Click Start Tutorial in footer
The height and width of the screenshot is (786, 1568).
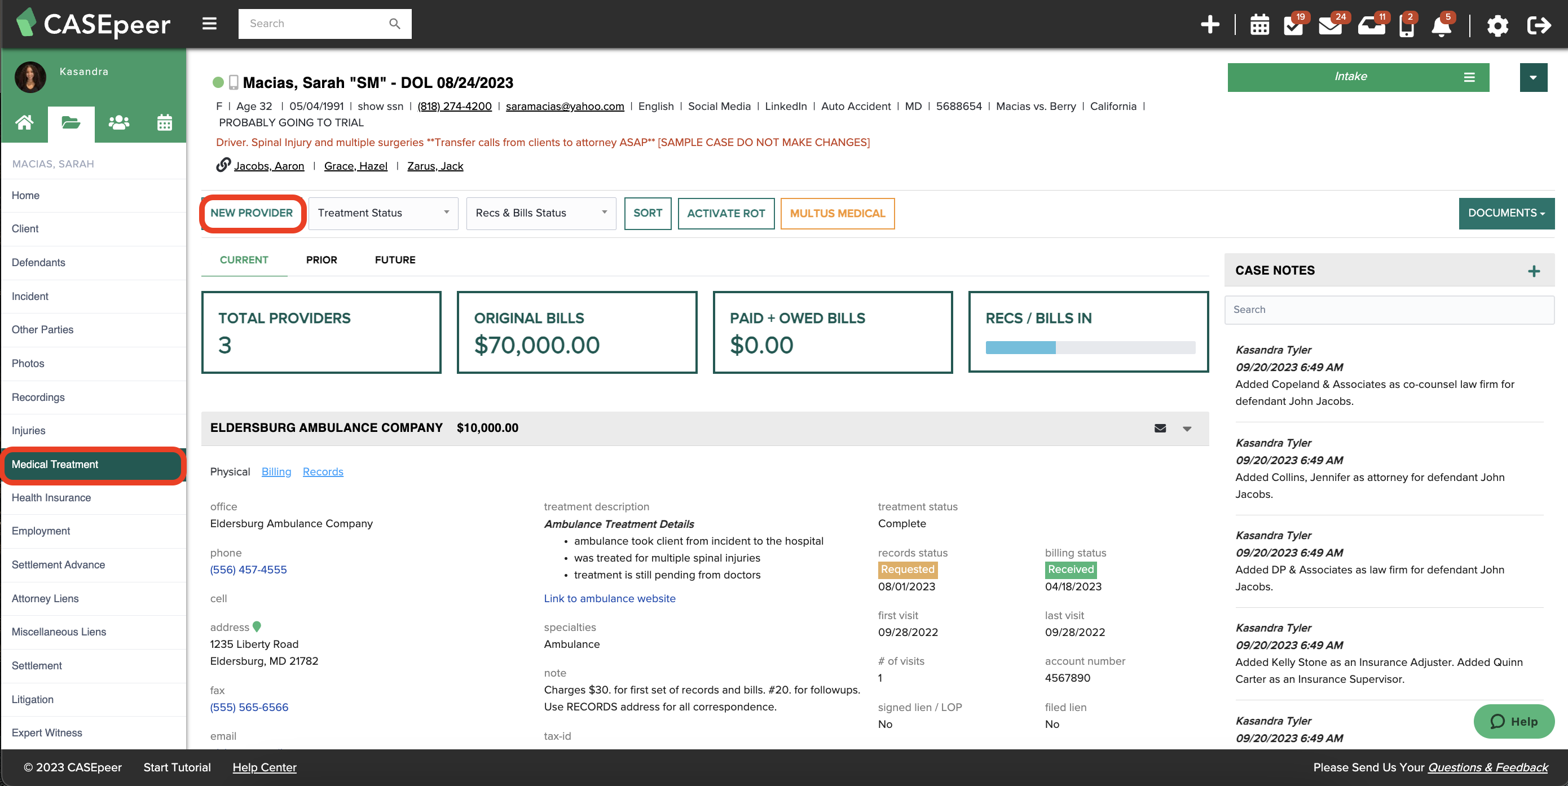[177, 767]
